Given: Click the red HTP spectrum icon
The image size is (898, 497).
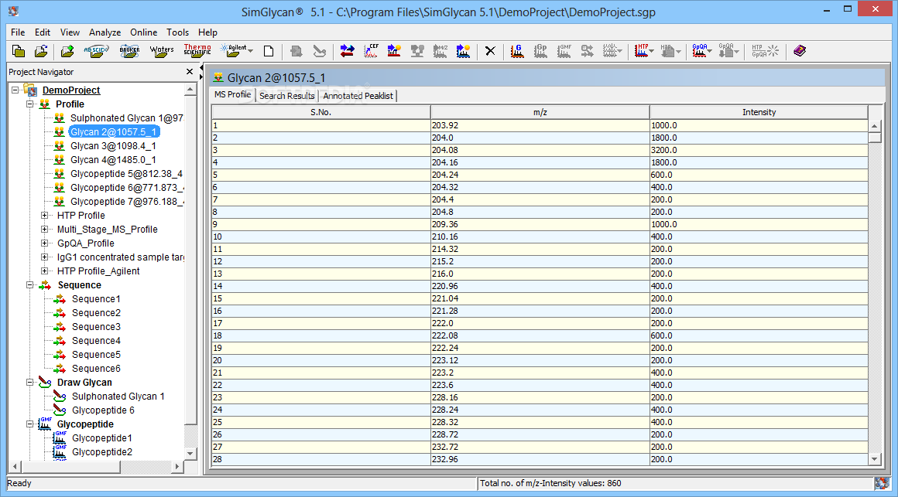Looking at the screenshot, I should 642,52.
